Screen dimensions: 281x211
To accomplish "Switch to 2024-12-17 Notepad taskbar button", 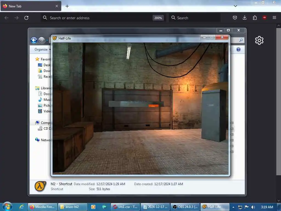I will (x=155, y=207).
